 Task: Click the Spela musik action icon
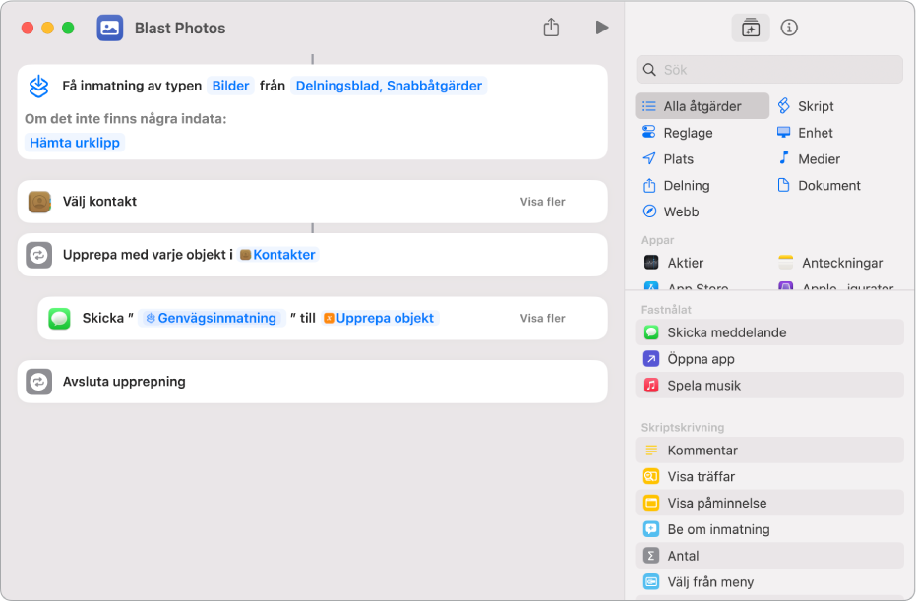tap(650, 386)
